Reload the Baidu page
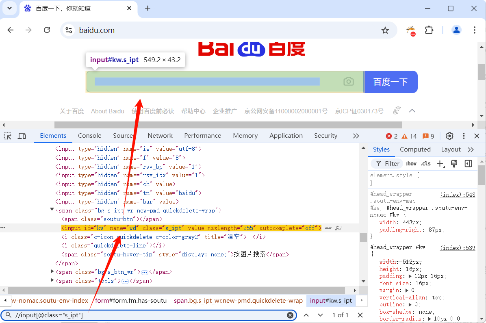 tap(47, 30)
